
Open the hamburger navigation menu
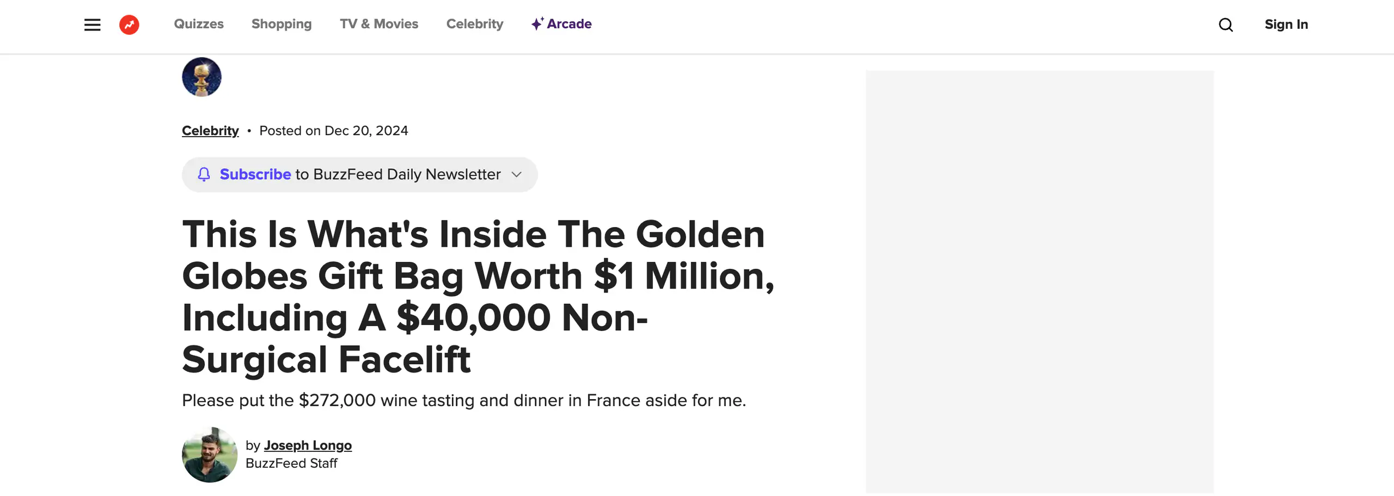click(92, 25)
